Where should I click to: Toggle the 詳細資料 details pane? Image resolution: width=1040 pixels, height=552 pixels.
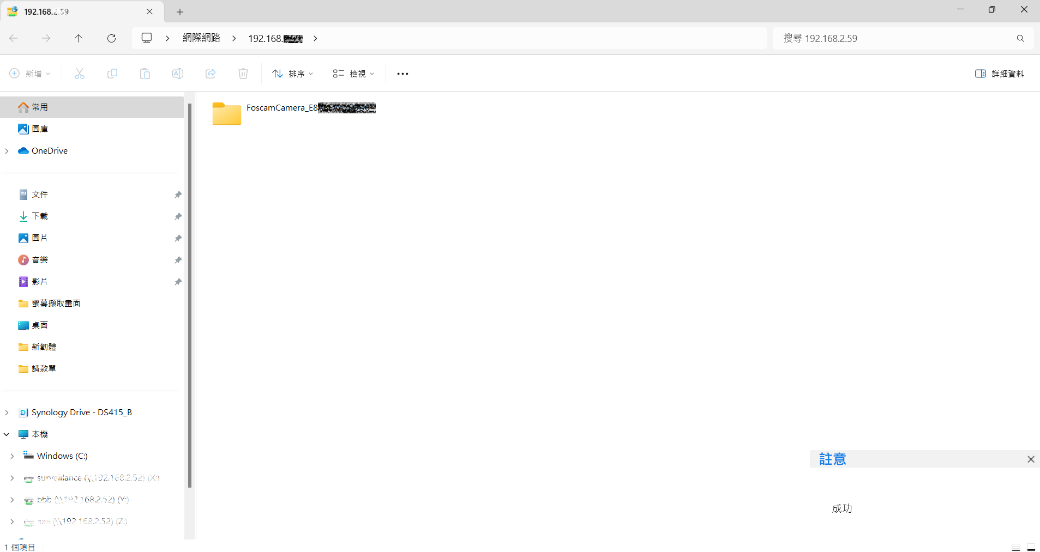pyautogui.click(x=1000, y=74)
